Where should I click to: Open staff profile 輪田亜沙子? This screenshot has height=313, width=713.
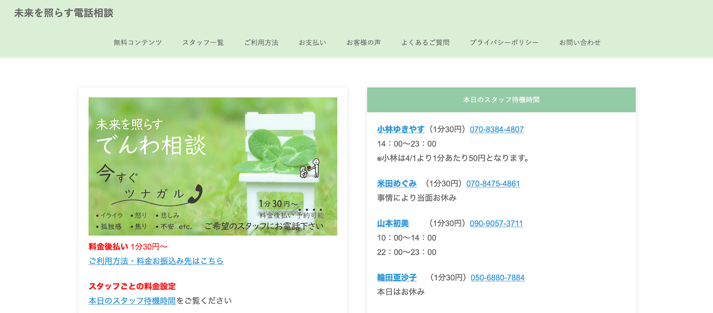(x=396, y=278)
